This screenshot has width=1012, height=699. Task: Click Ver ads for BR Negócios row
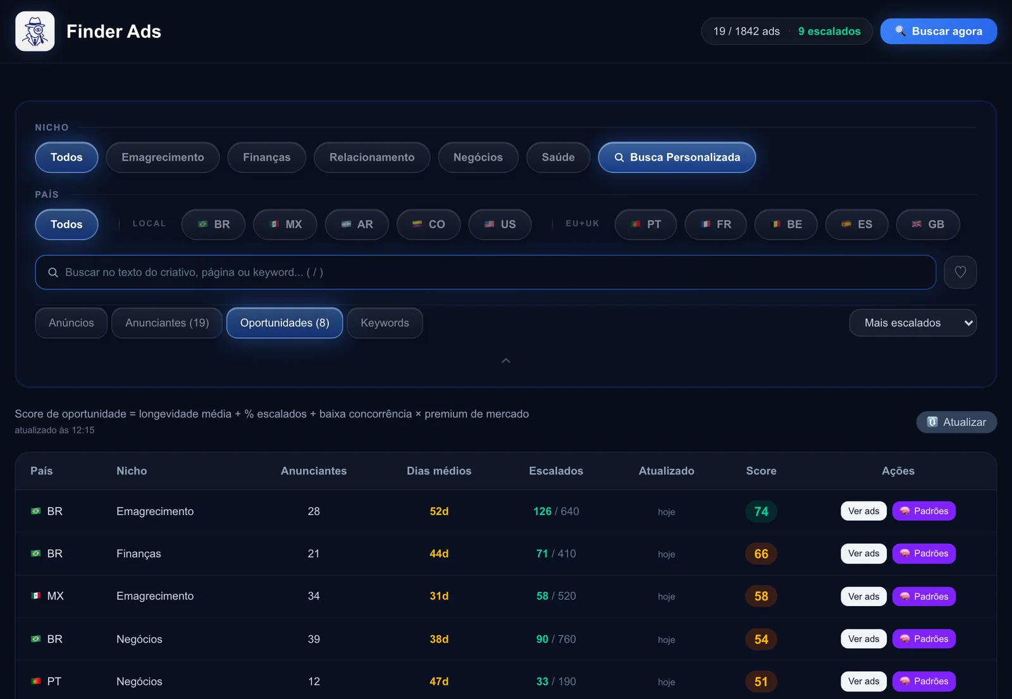tap(863, 639)
